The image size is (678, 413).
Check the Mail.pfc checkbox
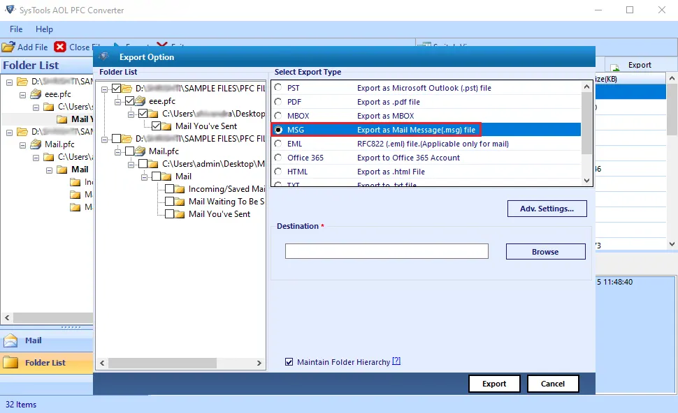pyautogui.click(x=130, y=151)
